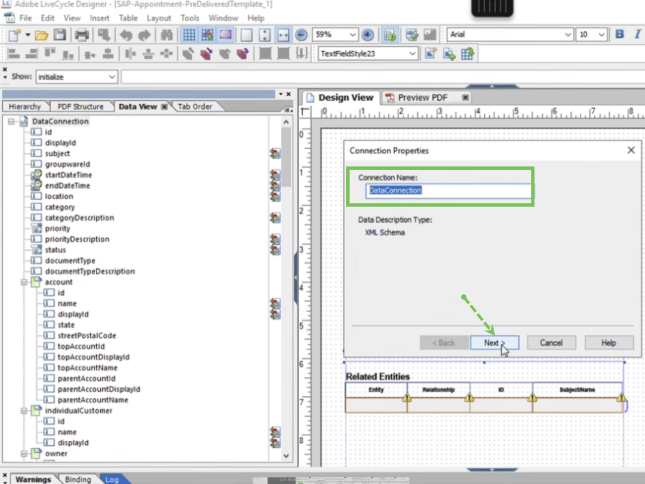Click the Open folder icon
Screen dimensions: 645x484
[x=42, y=35]
